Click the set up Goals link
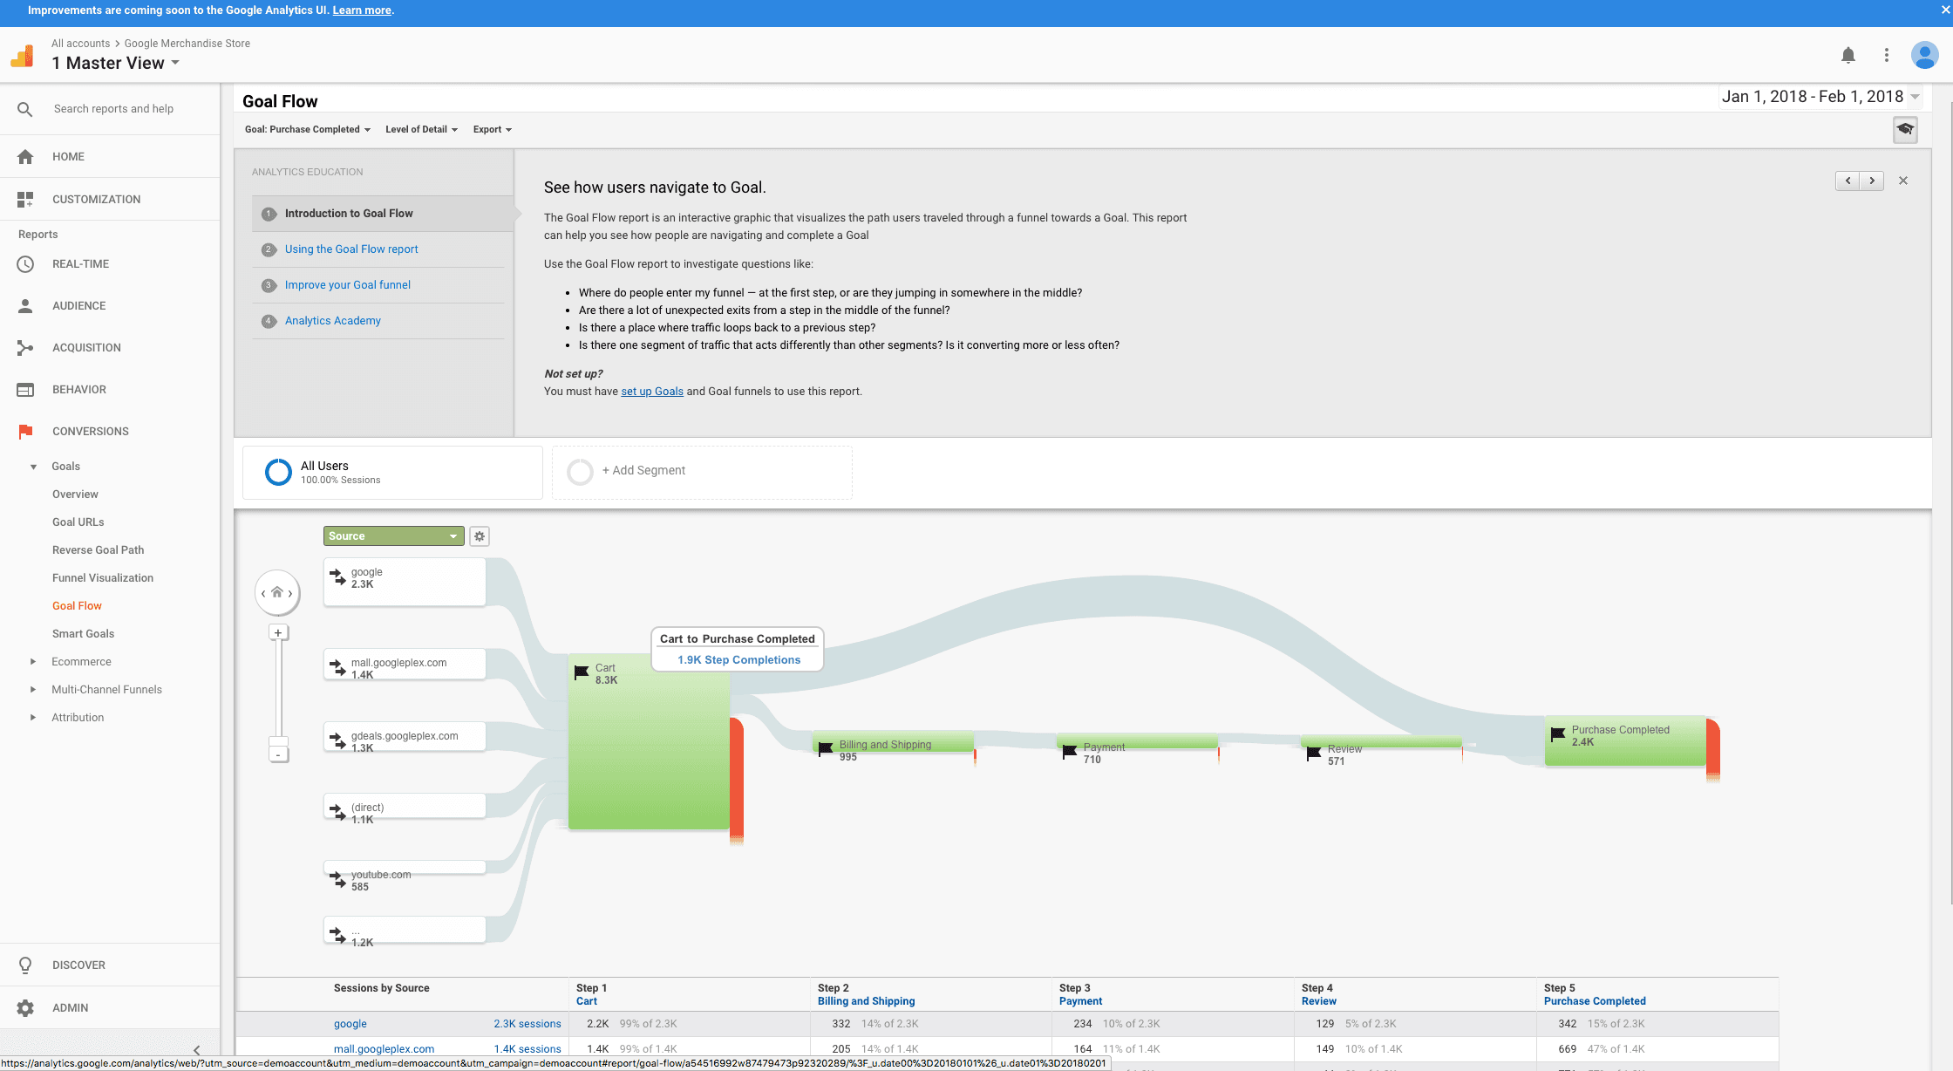 click(x=651, y=391)
